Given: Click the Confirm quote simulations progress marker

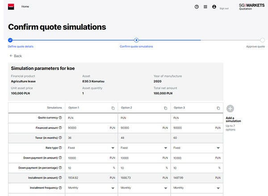Looking at the screenshot, I should click(136, 40).
